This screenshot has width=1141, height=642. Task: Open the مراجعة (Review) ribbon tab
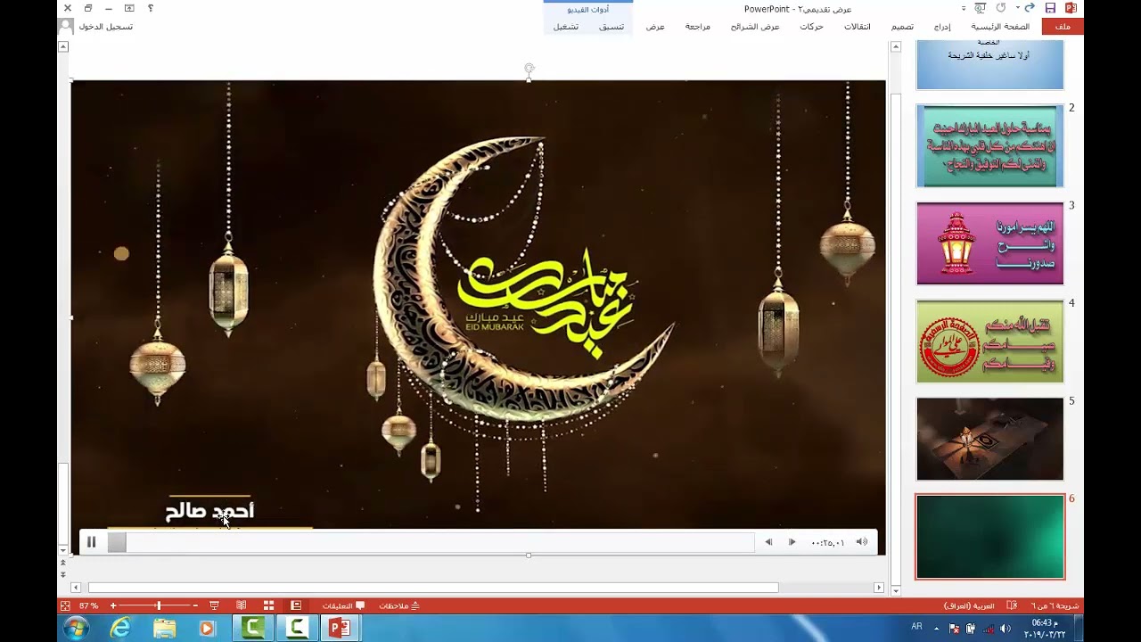pyautogui.click(x=698, y=27)
